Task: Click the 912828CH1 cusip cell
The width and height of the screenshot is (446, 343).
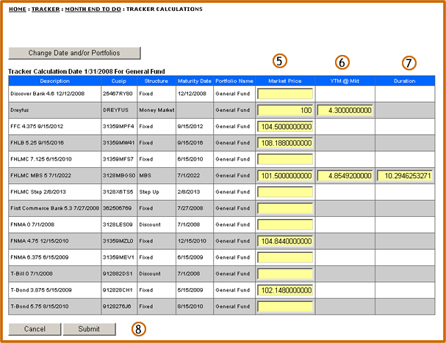Action: click(119, 290)
